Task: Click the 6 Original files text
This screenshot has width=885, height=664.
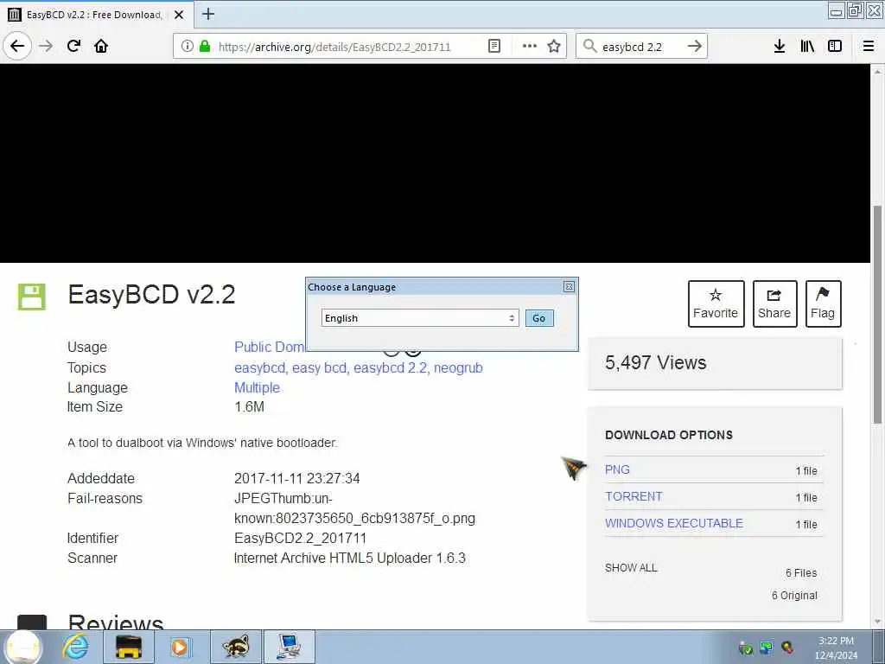Action: point(794,595)
